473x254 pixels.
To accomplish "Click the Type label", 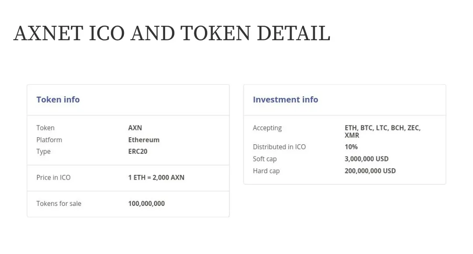I will [x=43, y=152].
